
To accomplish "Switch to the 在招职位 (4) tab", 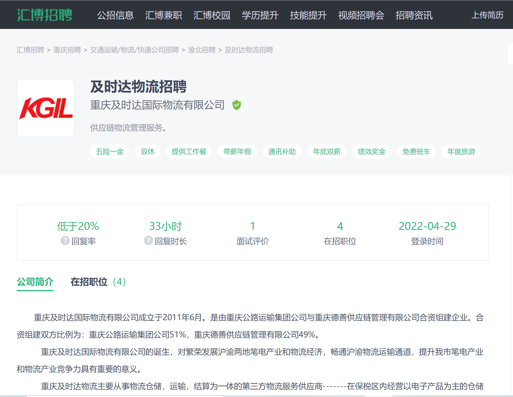I will tap(98, 282).
